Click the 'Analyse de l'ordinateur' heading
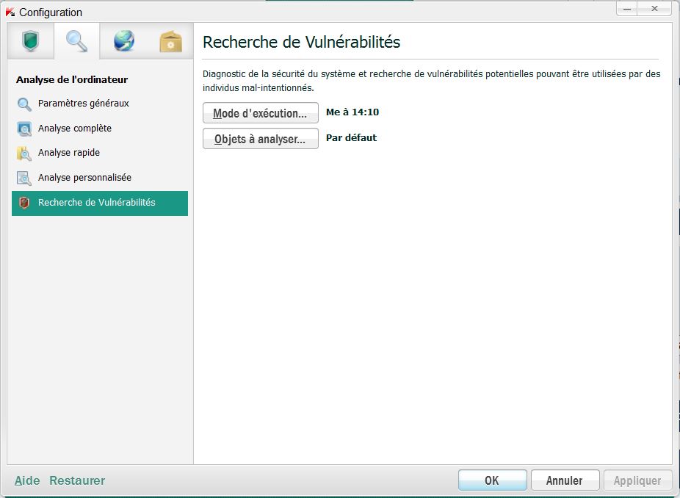Image resolution: width=680 pixels, height=498 pixels. 72,80
